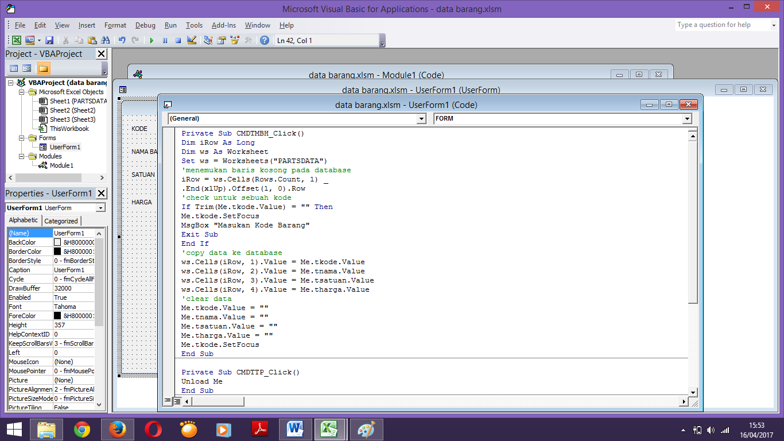This screenshot has height=441, width=784.
Task: Open the (General) object dropdown
Action: [x=421, y=118]
